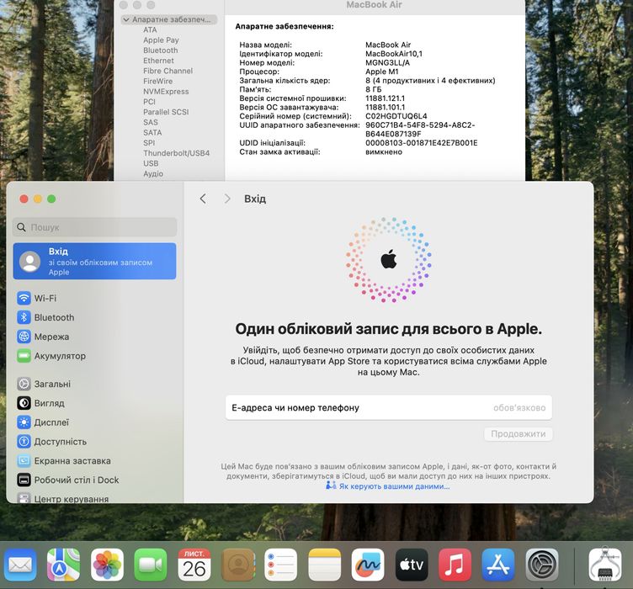Image resolution: width=633 pixels, height=589 pixels.
Task: Select the Акумулятор battery icon
Action: (x=24, y=356)
